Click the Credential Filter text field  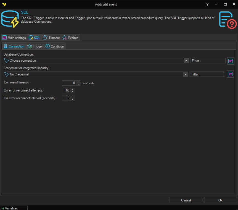coord(207,74)
